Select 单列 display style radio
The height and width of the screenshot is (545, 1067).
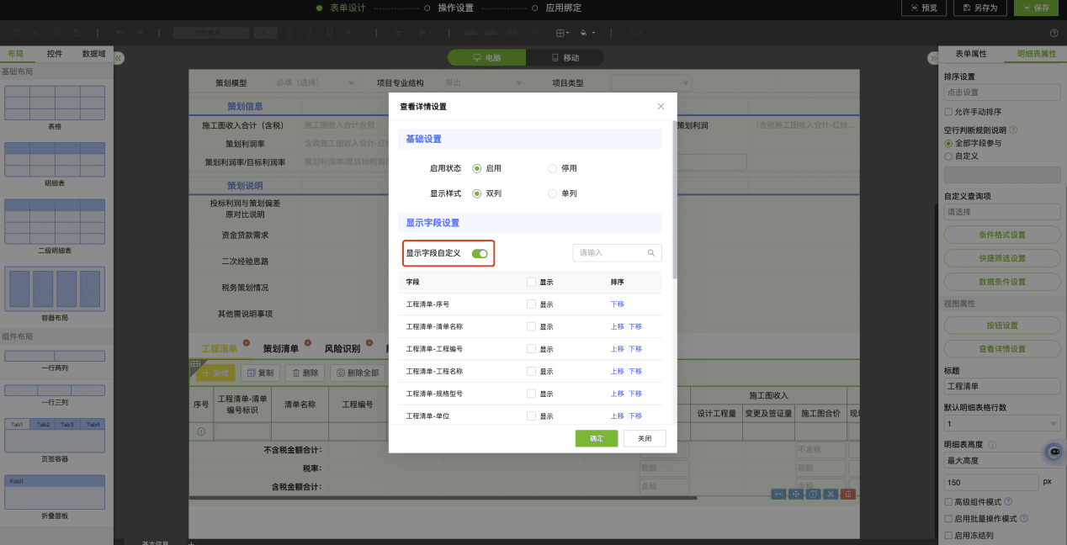tap(553, 193)
